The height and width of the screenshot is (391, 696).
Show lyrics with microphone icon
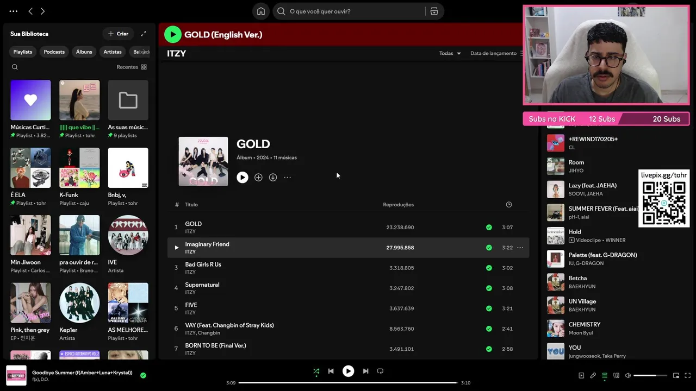click(593, 375)
